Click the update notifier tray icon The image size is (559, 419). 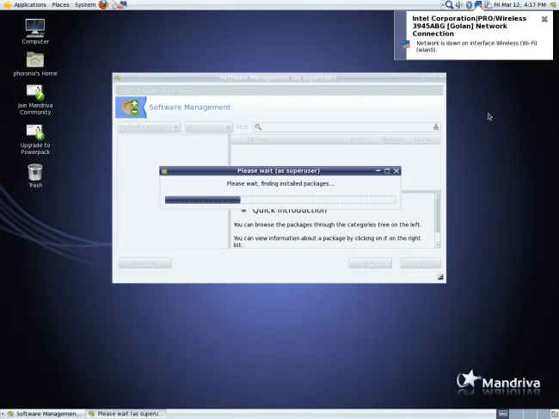(x=488, y=4)
